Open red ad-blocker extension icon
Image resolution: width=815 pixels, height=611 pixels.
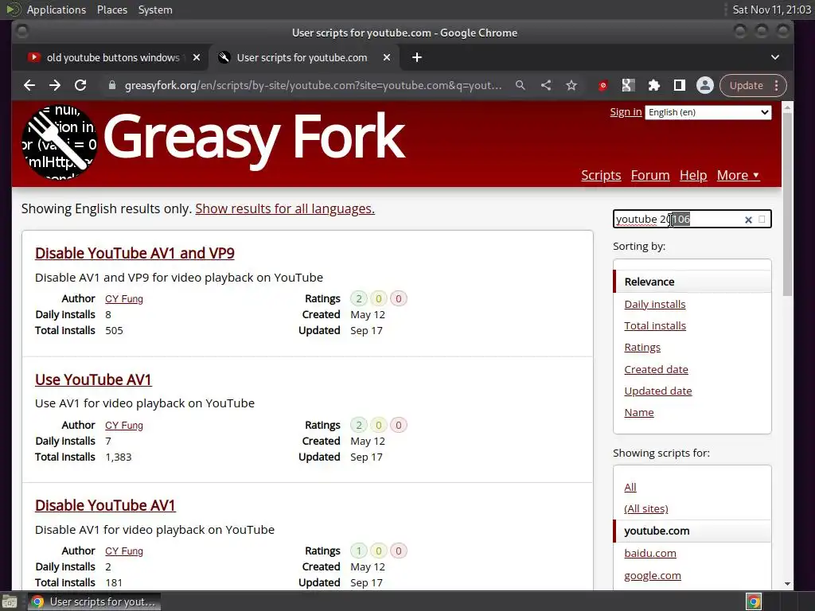tap(603, 86)
